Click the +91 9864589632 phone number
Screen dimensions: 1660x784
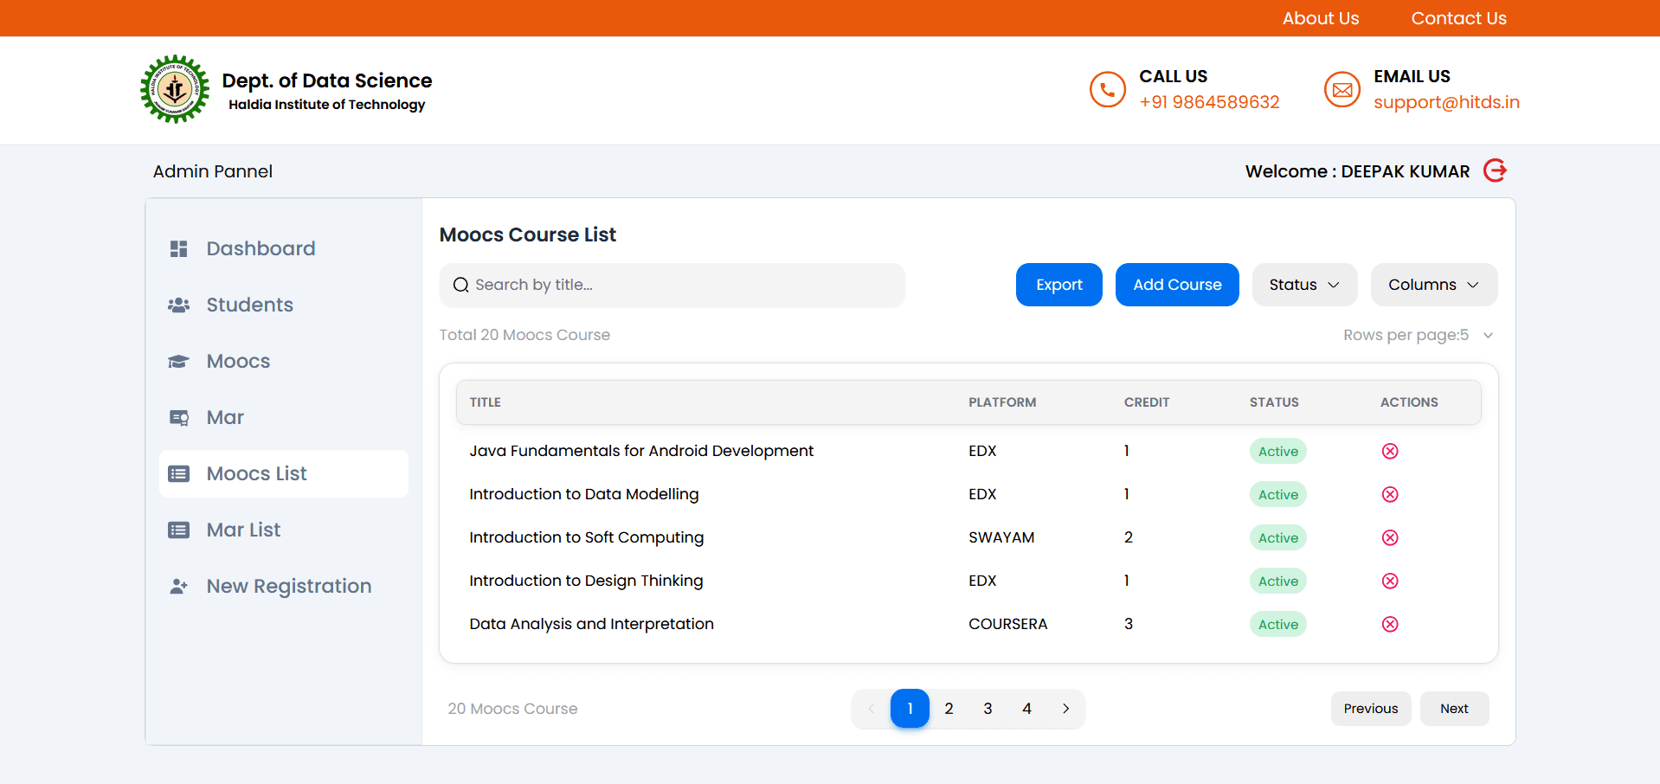tap(1209, 102)
